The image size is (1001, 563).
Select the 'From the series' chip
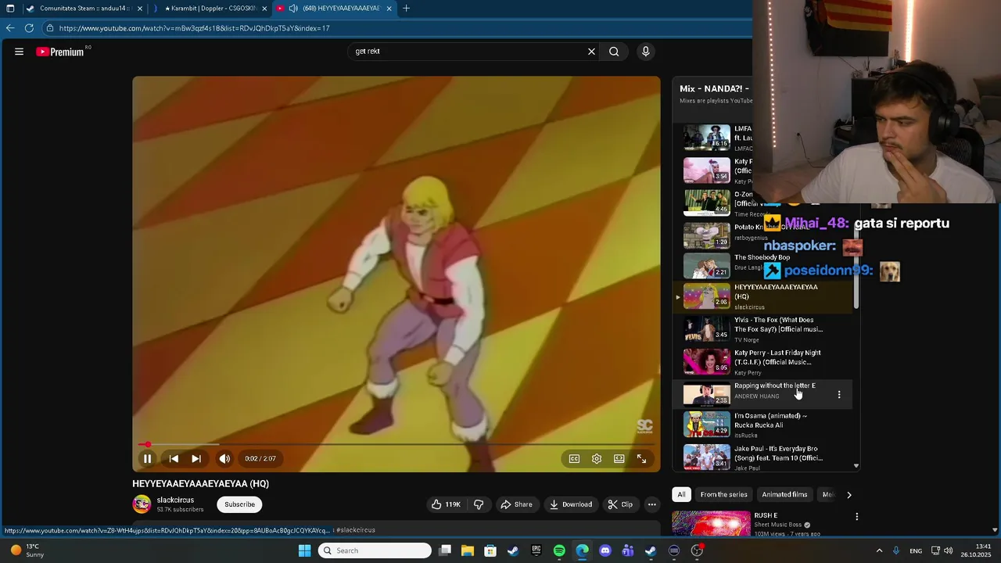point(723,495)
